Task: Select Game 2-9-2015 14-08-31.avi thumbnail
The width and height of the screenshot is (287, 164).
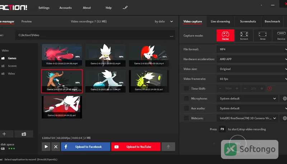Action: coord(149,81)
